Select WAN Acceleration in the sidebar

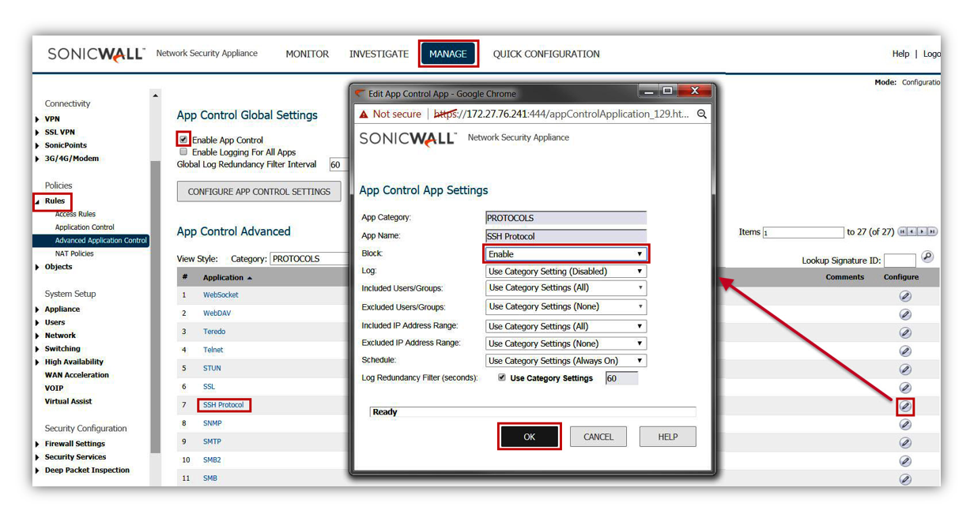77,375
